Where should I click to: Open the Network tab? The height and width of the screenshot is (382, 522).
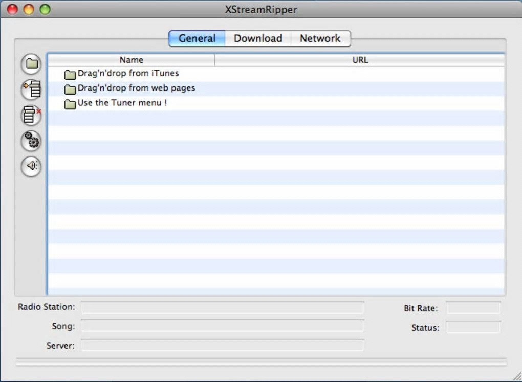320,38
